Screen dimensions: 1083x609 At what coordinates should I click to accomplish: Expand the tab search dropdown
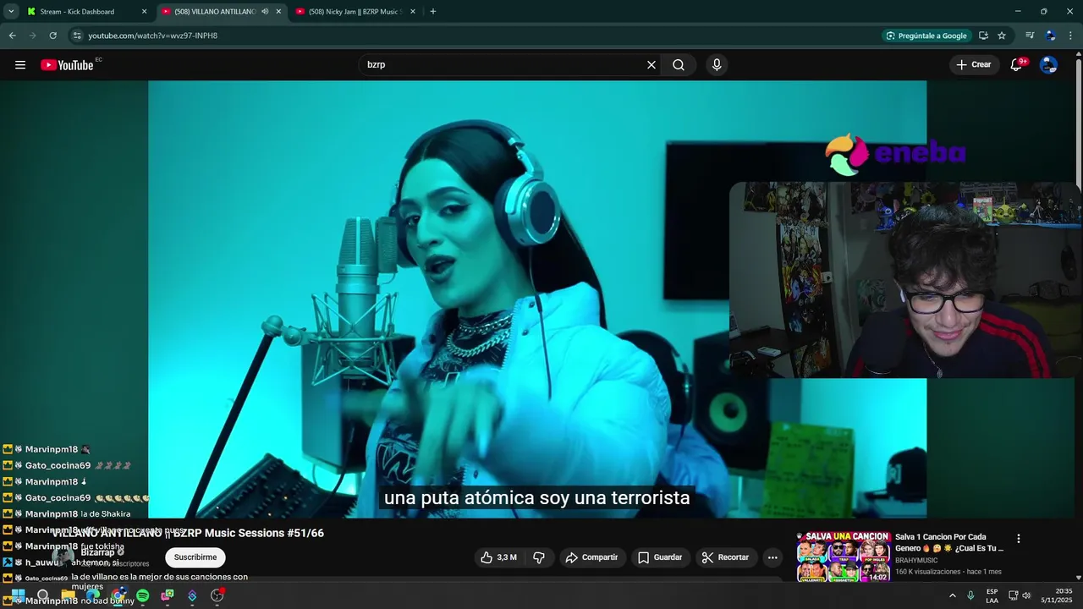tap(11, 12)
